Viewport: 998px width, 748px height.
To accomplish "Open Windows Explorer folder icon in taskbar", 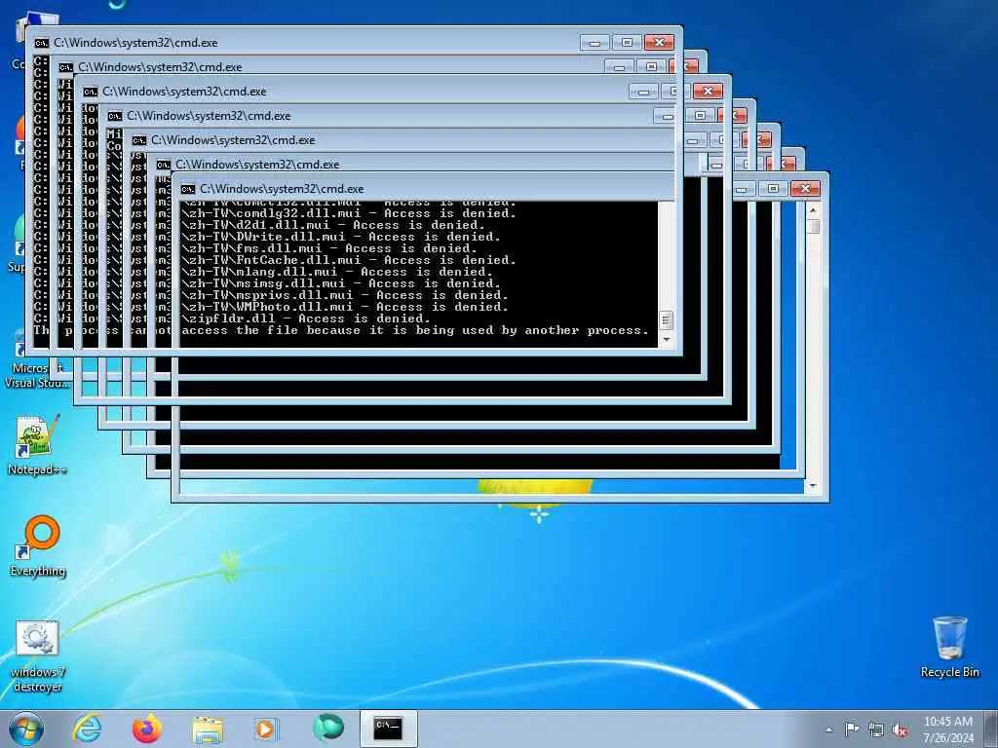I will (x=208, y=729).
